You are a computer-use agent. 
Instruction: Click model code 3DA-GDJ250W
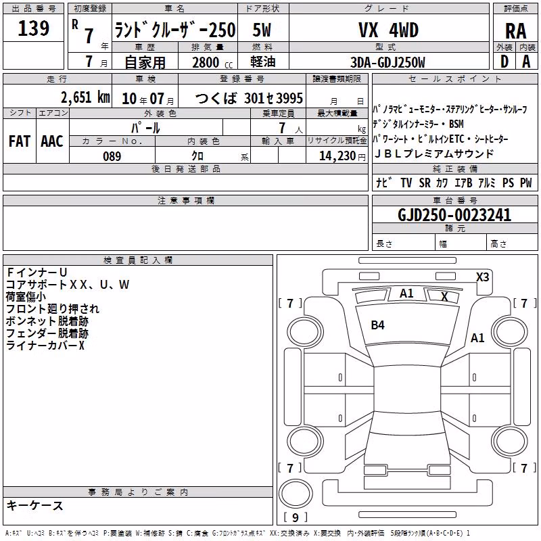(x=387, y=62)
